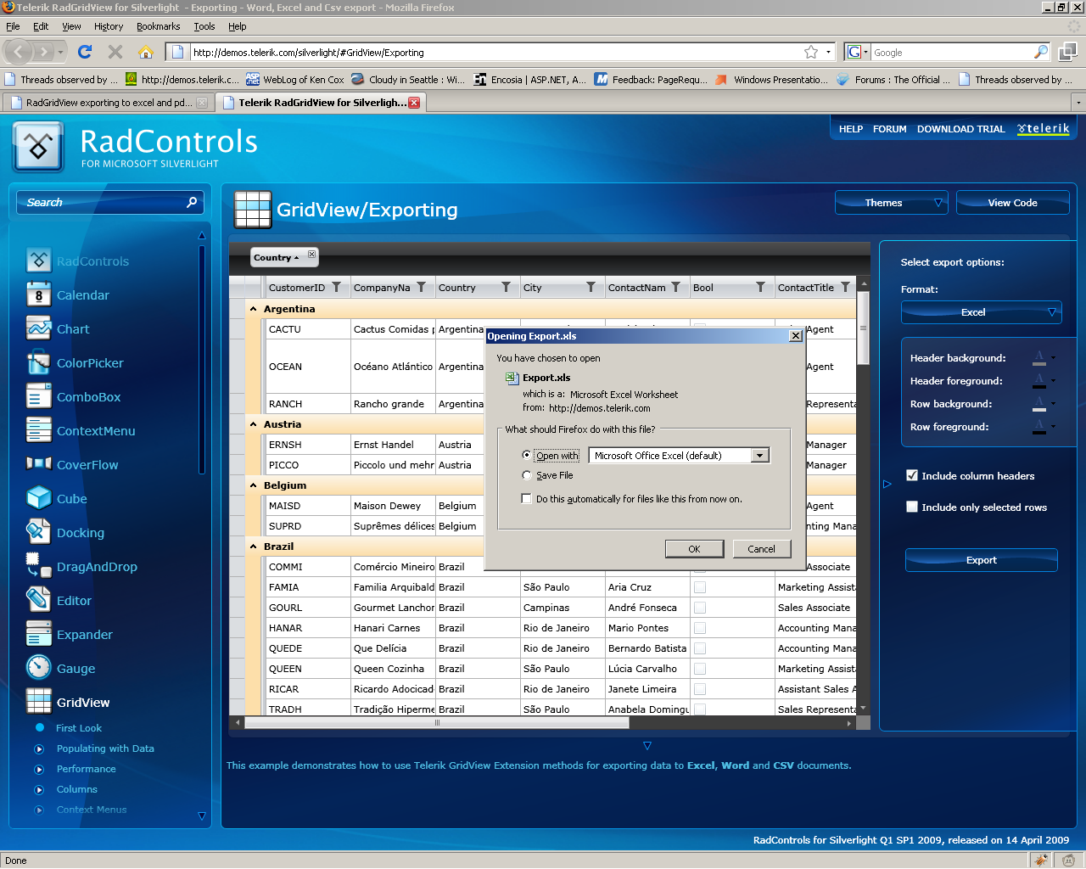Open the CoverFlow demo icon
1086x869 pixels.
pyautogui.click(x=38, y=464)
